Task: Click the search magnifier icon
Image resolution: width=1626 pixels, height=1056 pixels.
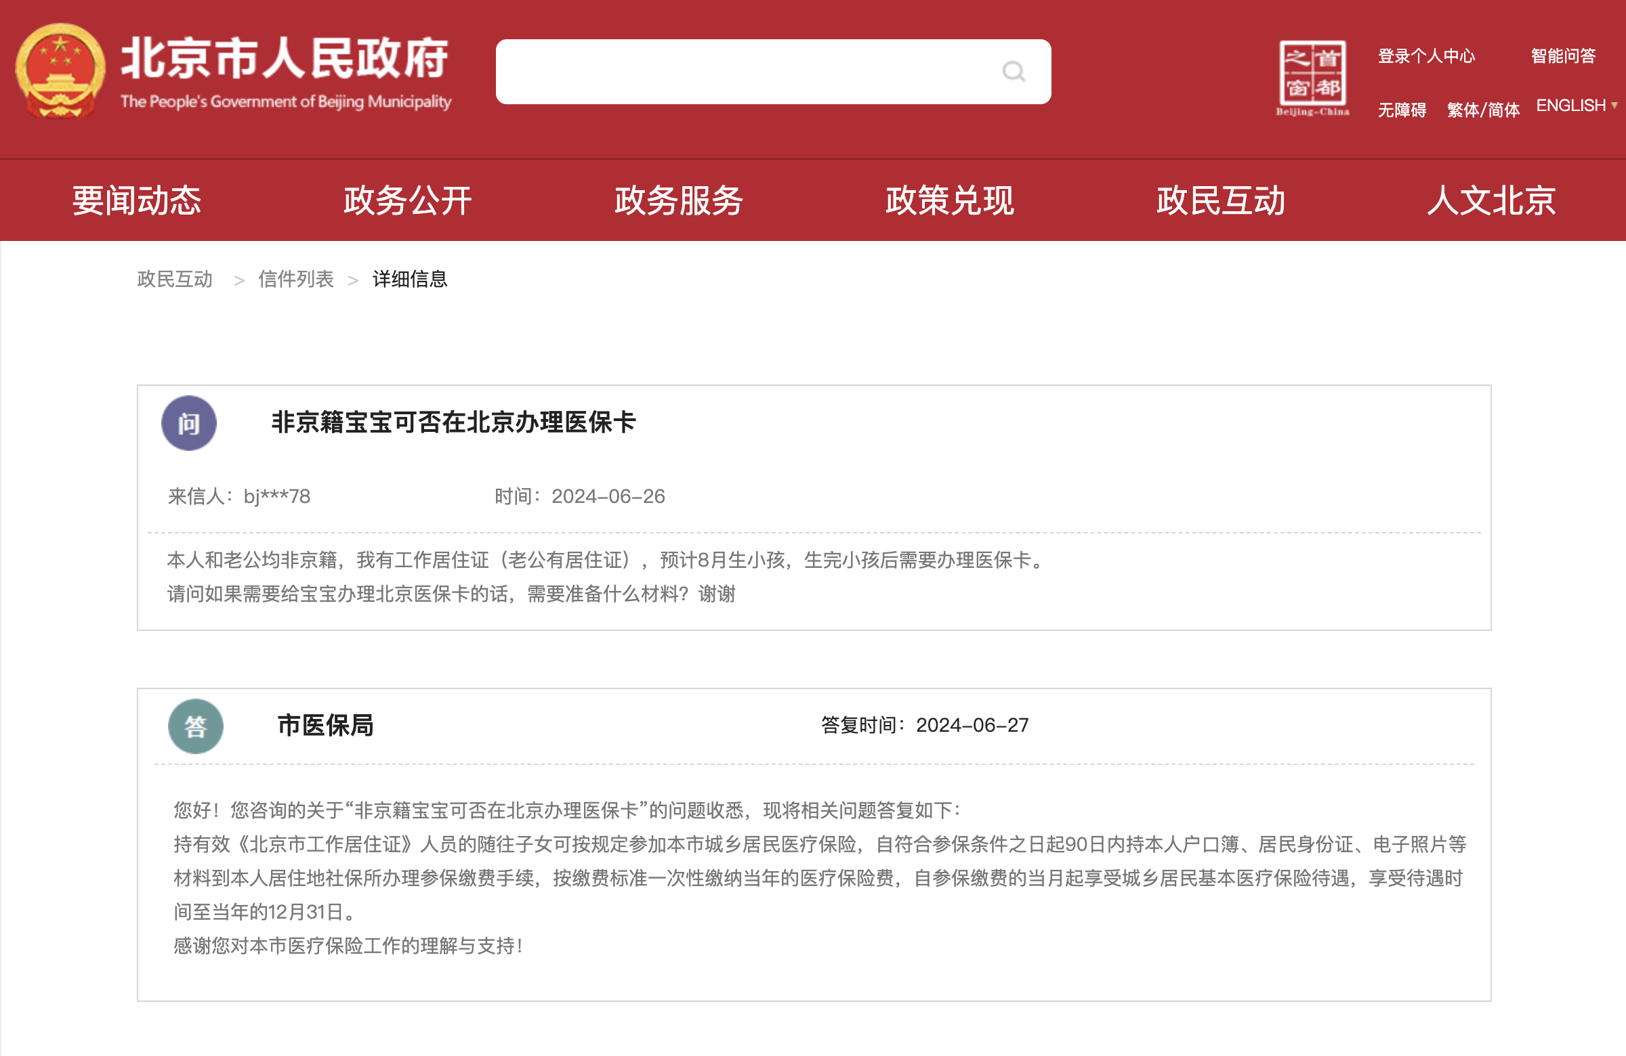Action: click(x=1013, y=72)
